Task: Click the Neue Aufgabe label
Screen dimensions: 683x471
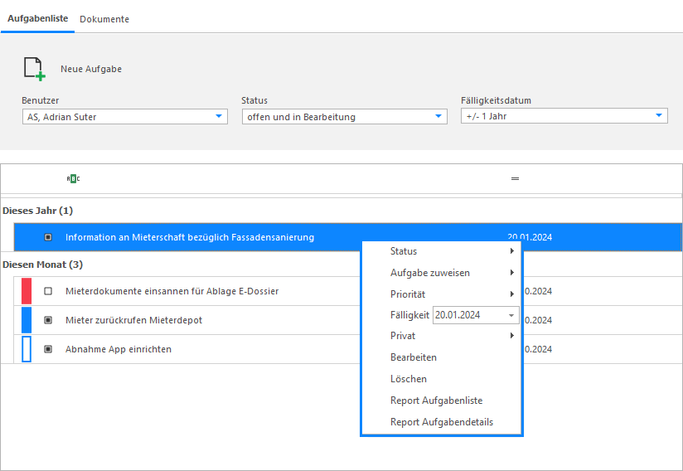Action: [91, 69]
